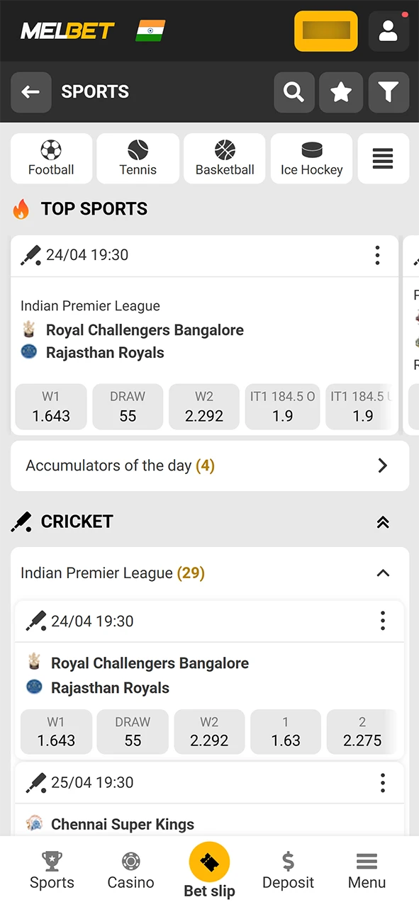Open the full sports list hamburger icon

click(x=383, y=158)
